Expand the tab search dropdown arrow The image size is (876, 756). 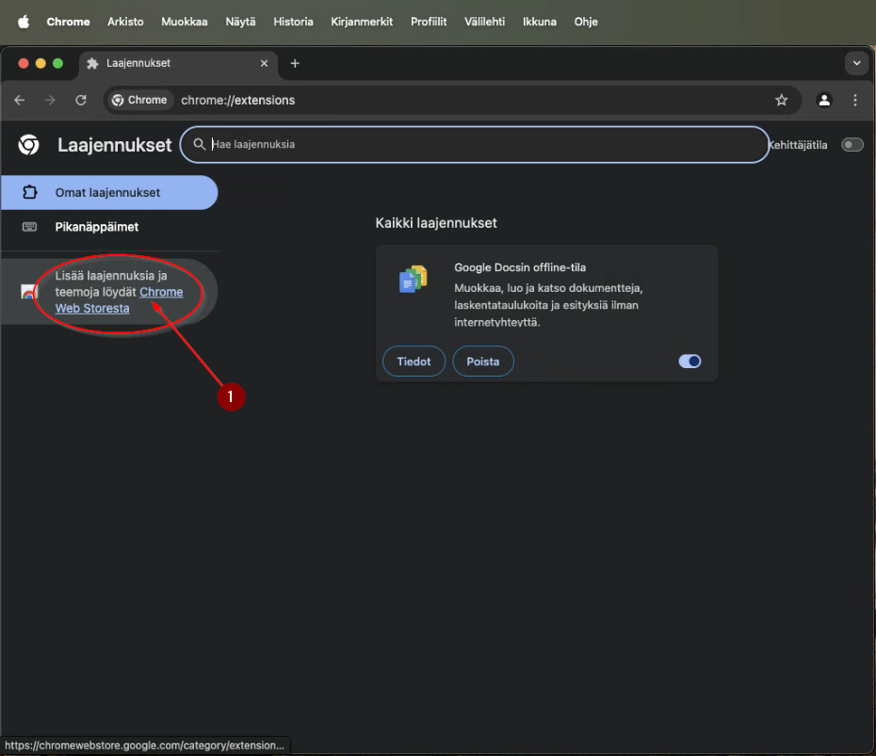click(856, 63)
